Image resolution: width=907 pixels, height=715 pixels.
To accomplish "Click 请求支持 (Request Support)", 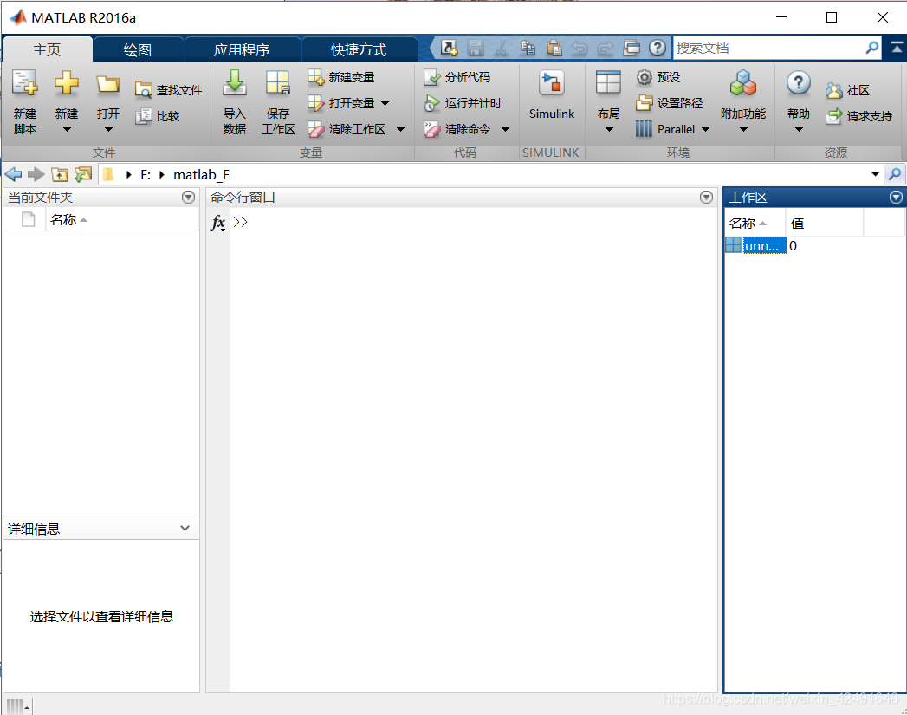I will (x=859, y=116).
